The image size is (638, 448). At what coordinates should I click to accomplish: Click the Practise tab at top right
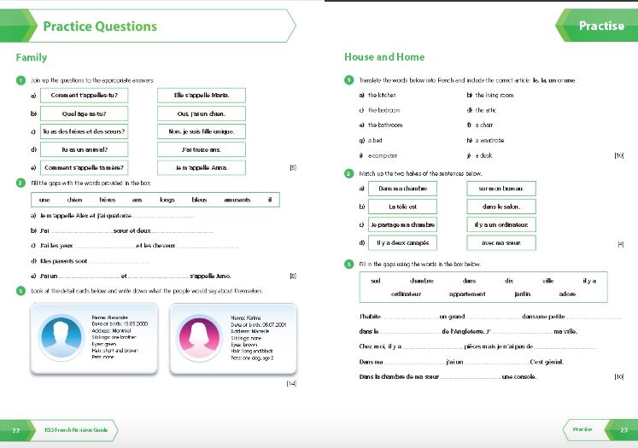597,26
